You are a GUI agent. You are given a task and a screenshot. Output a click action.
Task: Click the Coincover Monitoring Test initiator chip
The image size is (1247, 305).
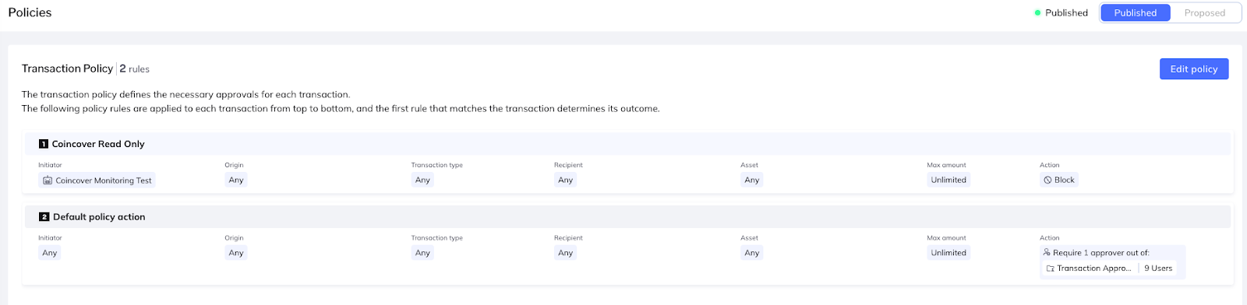click(x=97, y=181)
